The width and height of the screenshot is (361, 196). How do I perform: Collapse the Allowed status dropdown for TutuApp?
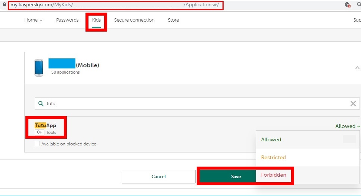(348, 126)
